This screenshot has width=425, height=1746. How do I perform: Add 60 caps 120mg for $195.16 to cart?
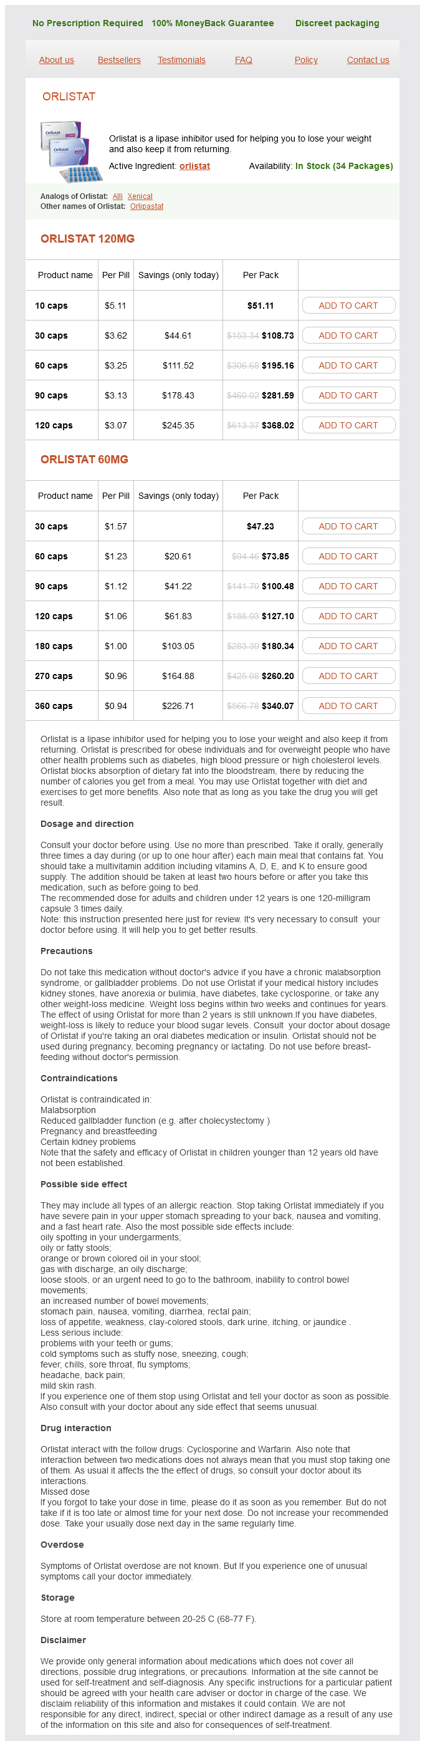(348, 365)
